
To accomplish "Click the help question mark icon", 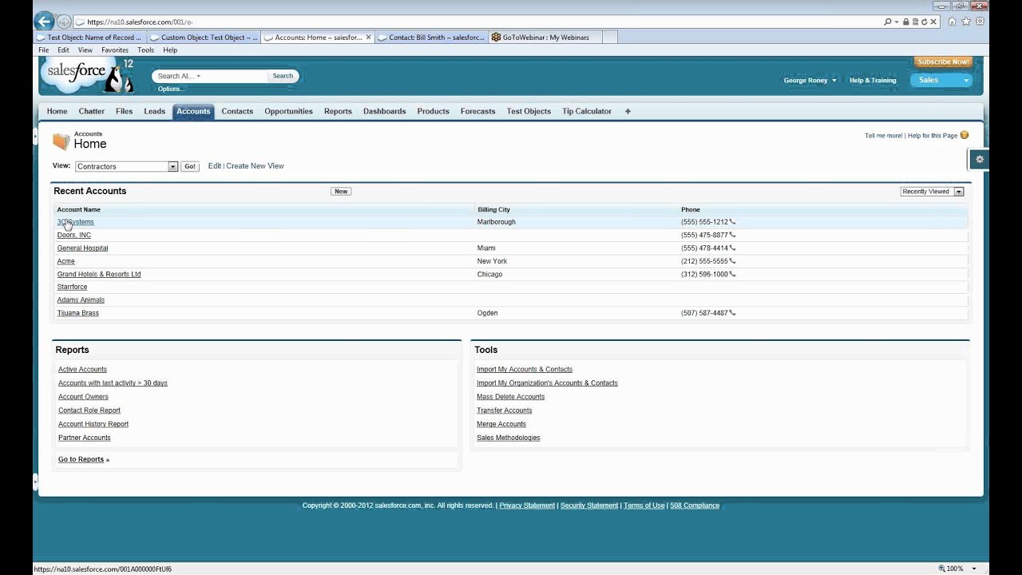I will coord(965,135).
